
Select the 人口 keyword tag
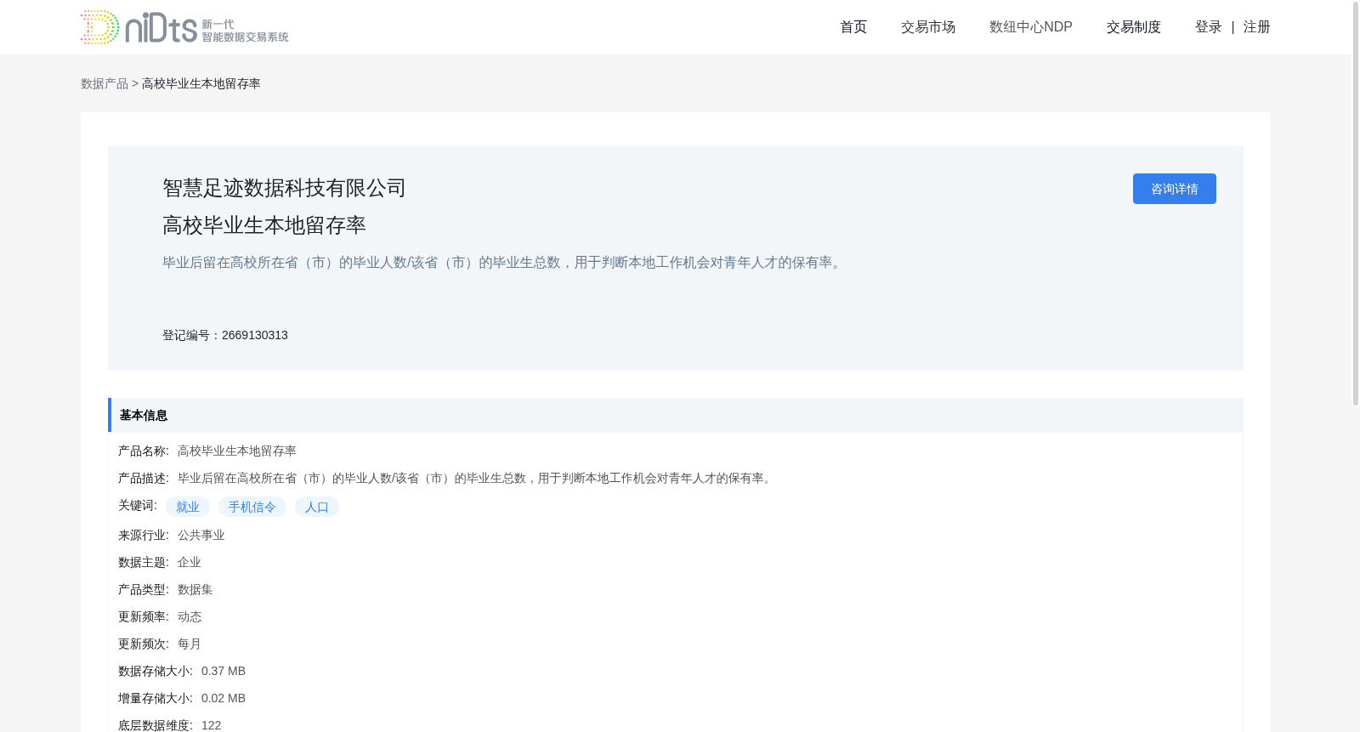point(317,507)
